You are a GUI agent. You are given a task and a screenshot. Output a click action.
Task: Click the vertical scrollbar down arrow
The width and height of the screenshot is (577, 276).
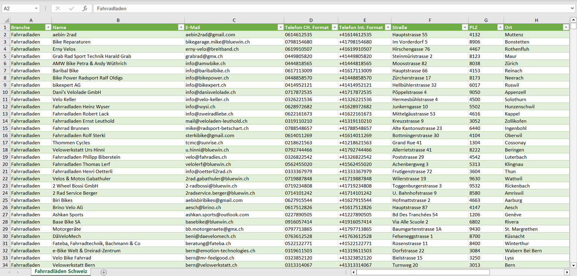[x=573, y=265]
